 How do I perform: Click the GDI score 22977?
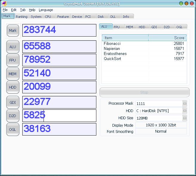(x=59, y=102)
